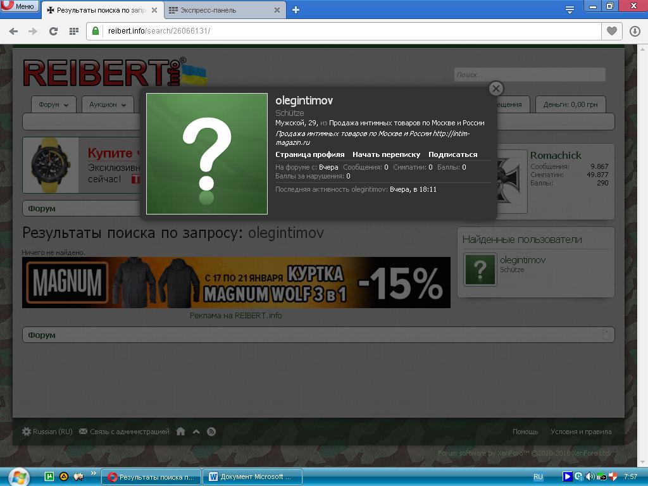Open the olegintimov username link in popup
Image resolution: width=648 pixels, height=486 pixels.
pos(304,101)
